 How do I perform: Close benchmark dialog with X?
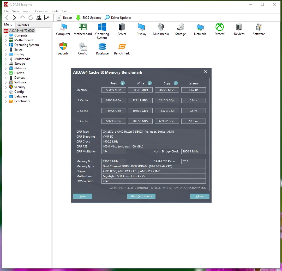(206, 72)
